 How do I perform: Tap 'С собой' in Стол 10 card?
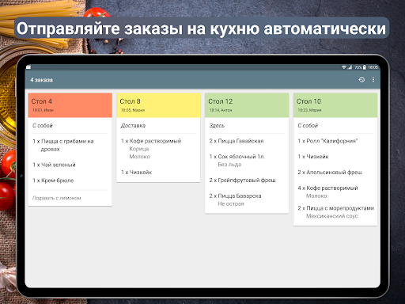pyautogui.click(x=308, y=126)
